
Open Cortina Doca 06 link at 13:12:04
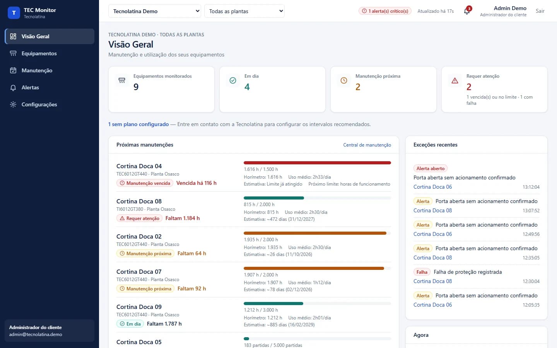coord(432,187)
